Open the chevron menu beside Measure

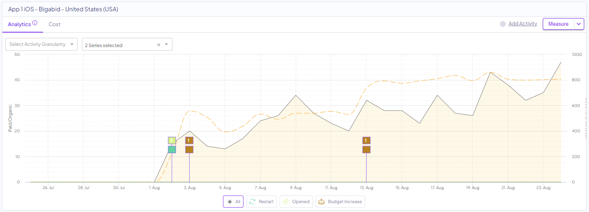tap(579, 24)
